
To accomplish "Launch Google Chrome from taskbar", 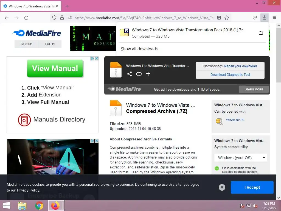I will coord(39,206).
